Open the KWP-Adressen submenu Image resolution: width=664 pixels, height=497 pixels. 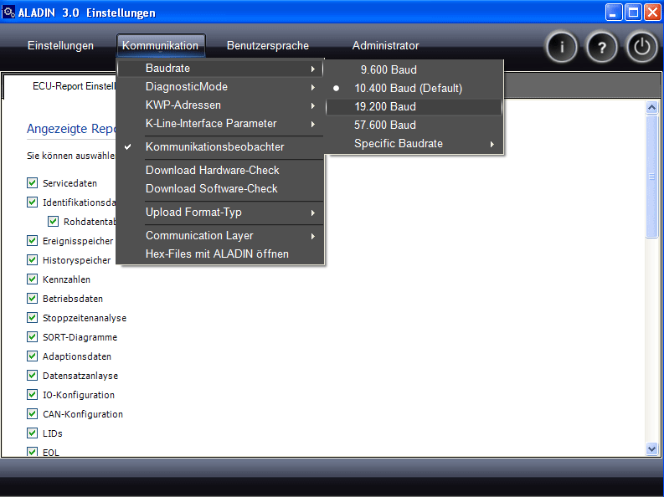click(220, 105)
